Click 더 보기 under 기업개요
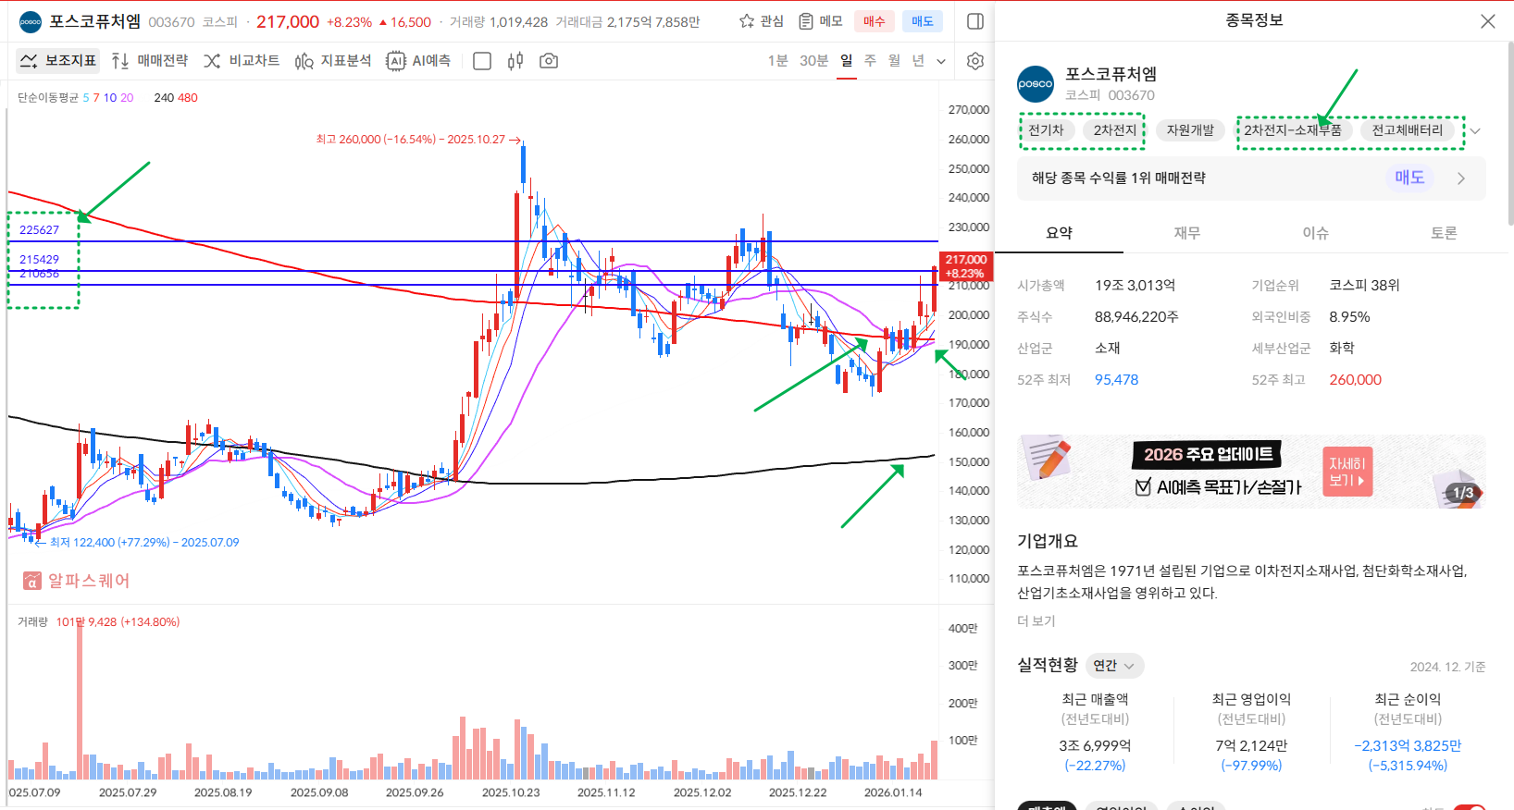This screenshot has width=1514, height=810. (1036, 621)
